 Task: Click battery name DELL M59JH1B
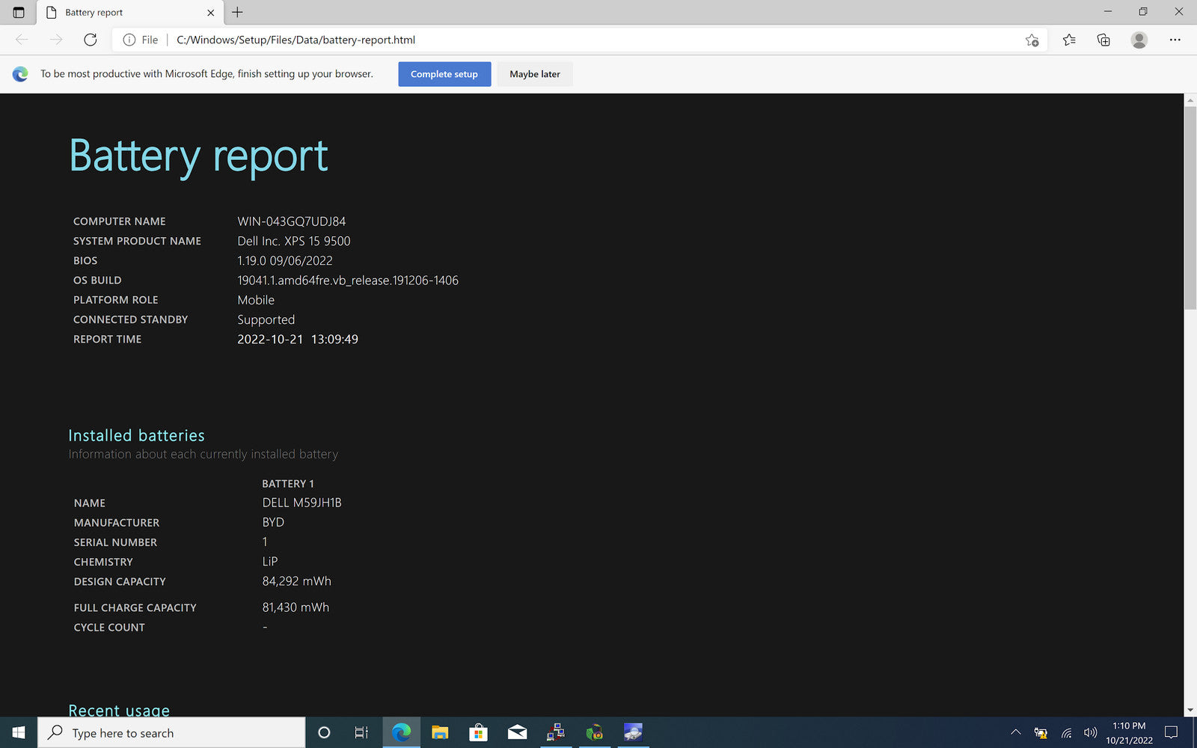(x=301, y=503)
